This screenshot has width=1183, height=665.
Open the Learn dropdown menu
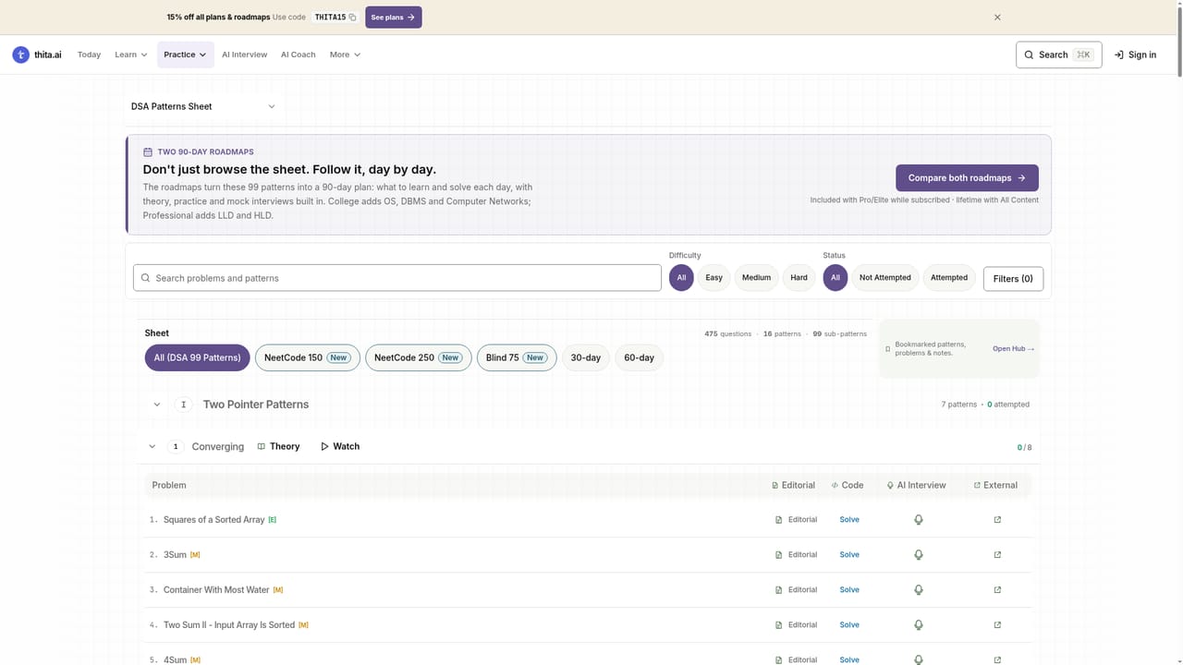click(x=131, y=54)
